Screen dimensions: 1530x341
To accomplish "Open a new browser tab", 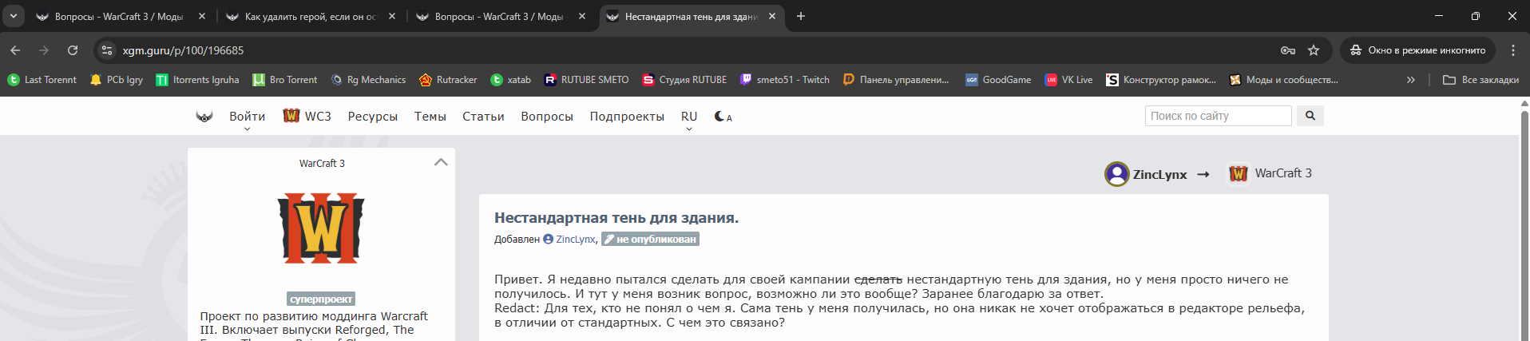I will (801, 16).
